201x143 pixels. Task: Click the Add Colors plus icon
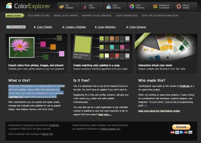85,6
